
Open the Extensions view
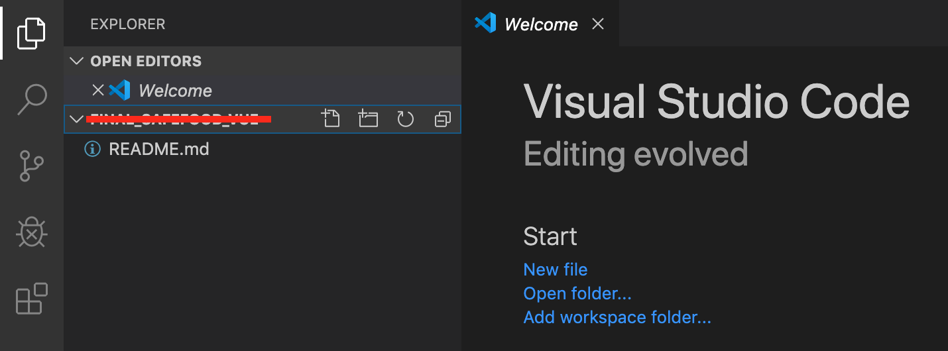click(32, 299)
